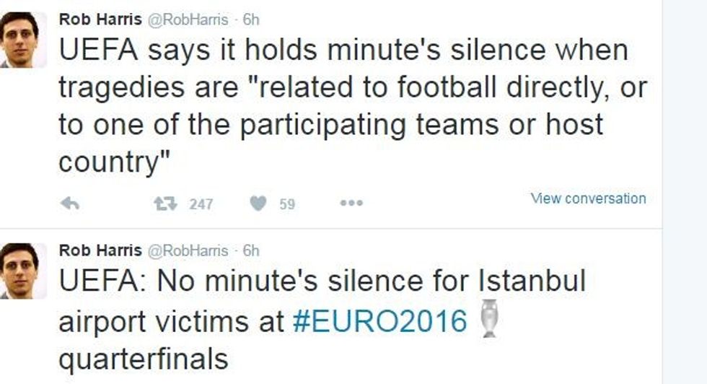Like the first tweet with heart icon

258,204
